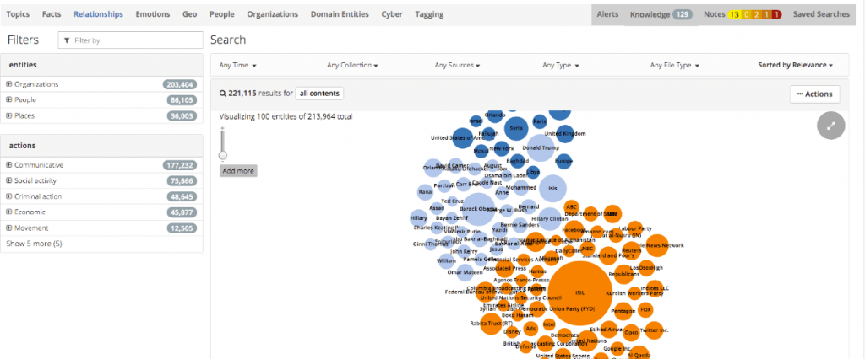Click the Twitter Inc. bubble
Image resolution: width=865 pixels, height=359 pixels.
point(655,330)
